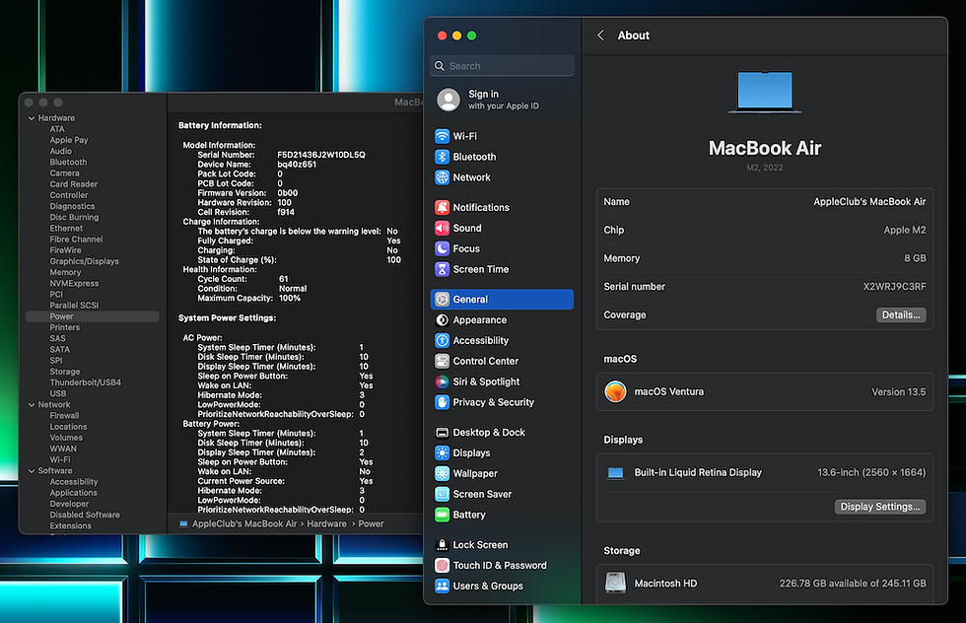This screenshot has width=966, height=623.
Task: Click battery serial F5D21436J2W10DL5Q
Action: (x=321, y=156)
